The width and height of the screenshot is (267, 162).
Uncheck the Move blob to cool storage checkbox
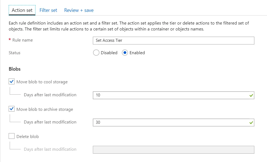pos(12,82)
